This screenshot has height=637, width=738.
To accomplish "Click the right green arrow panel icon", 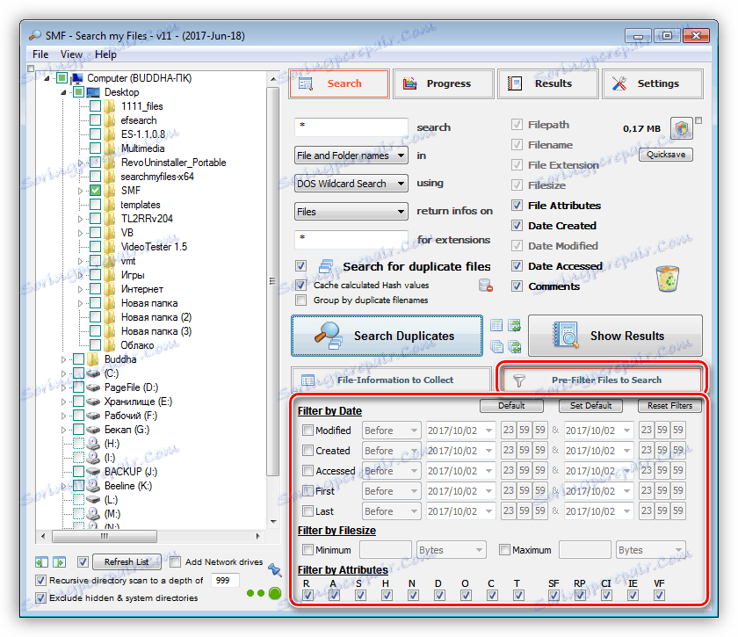I will (x=59, y=561).
